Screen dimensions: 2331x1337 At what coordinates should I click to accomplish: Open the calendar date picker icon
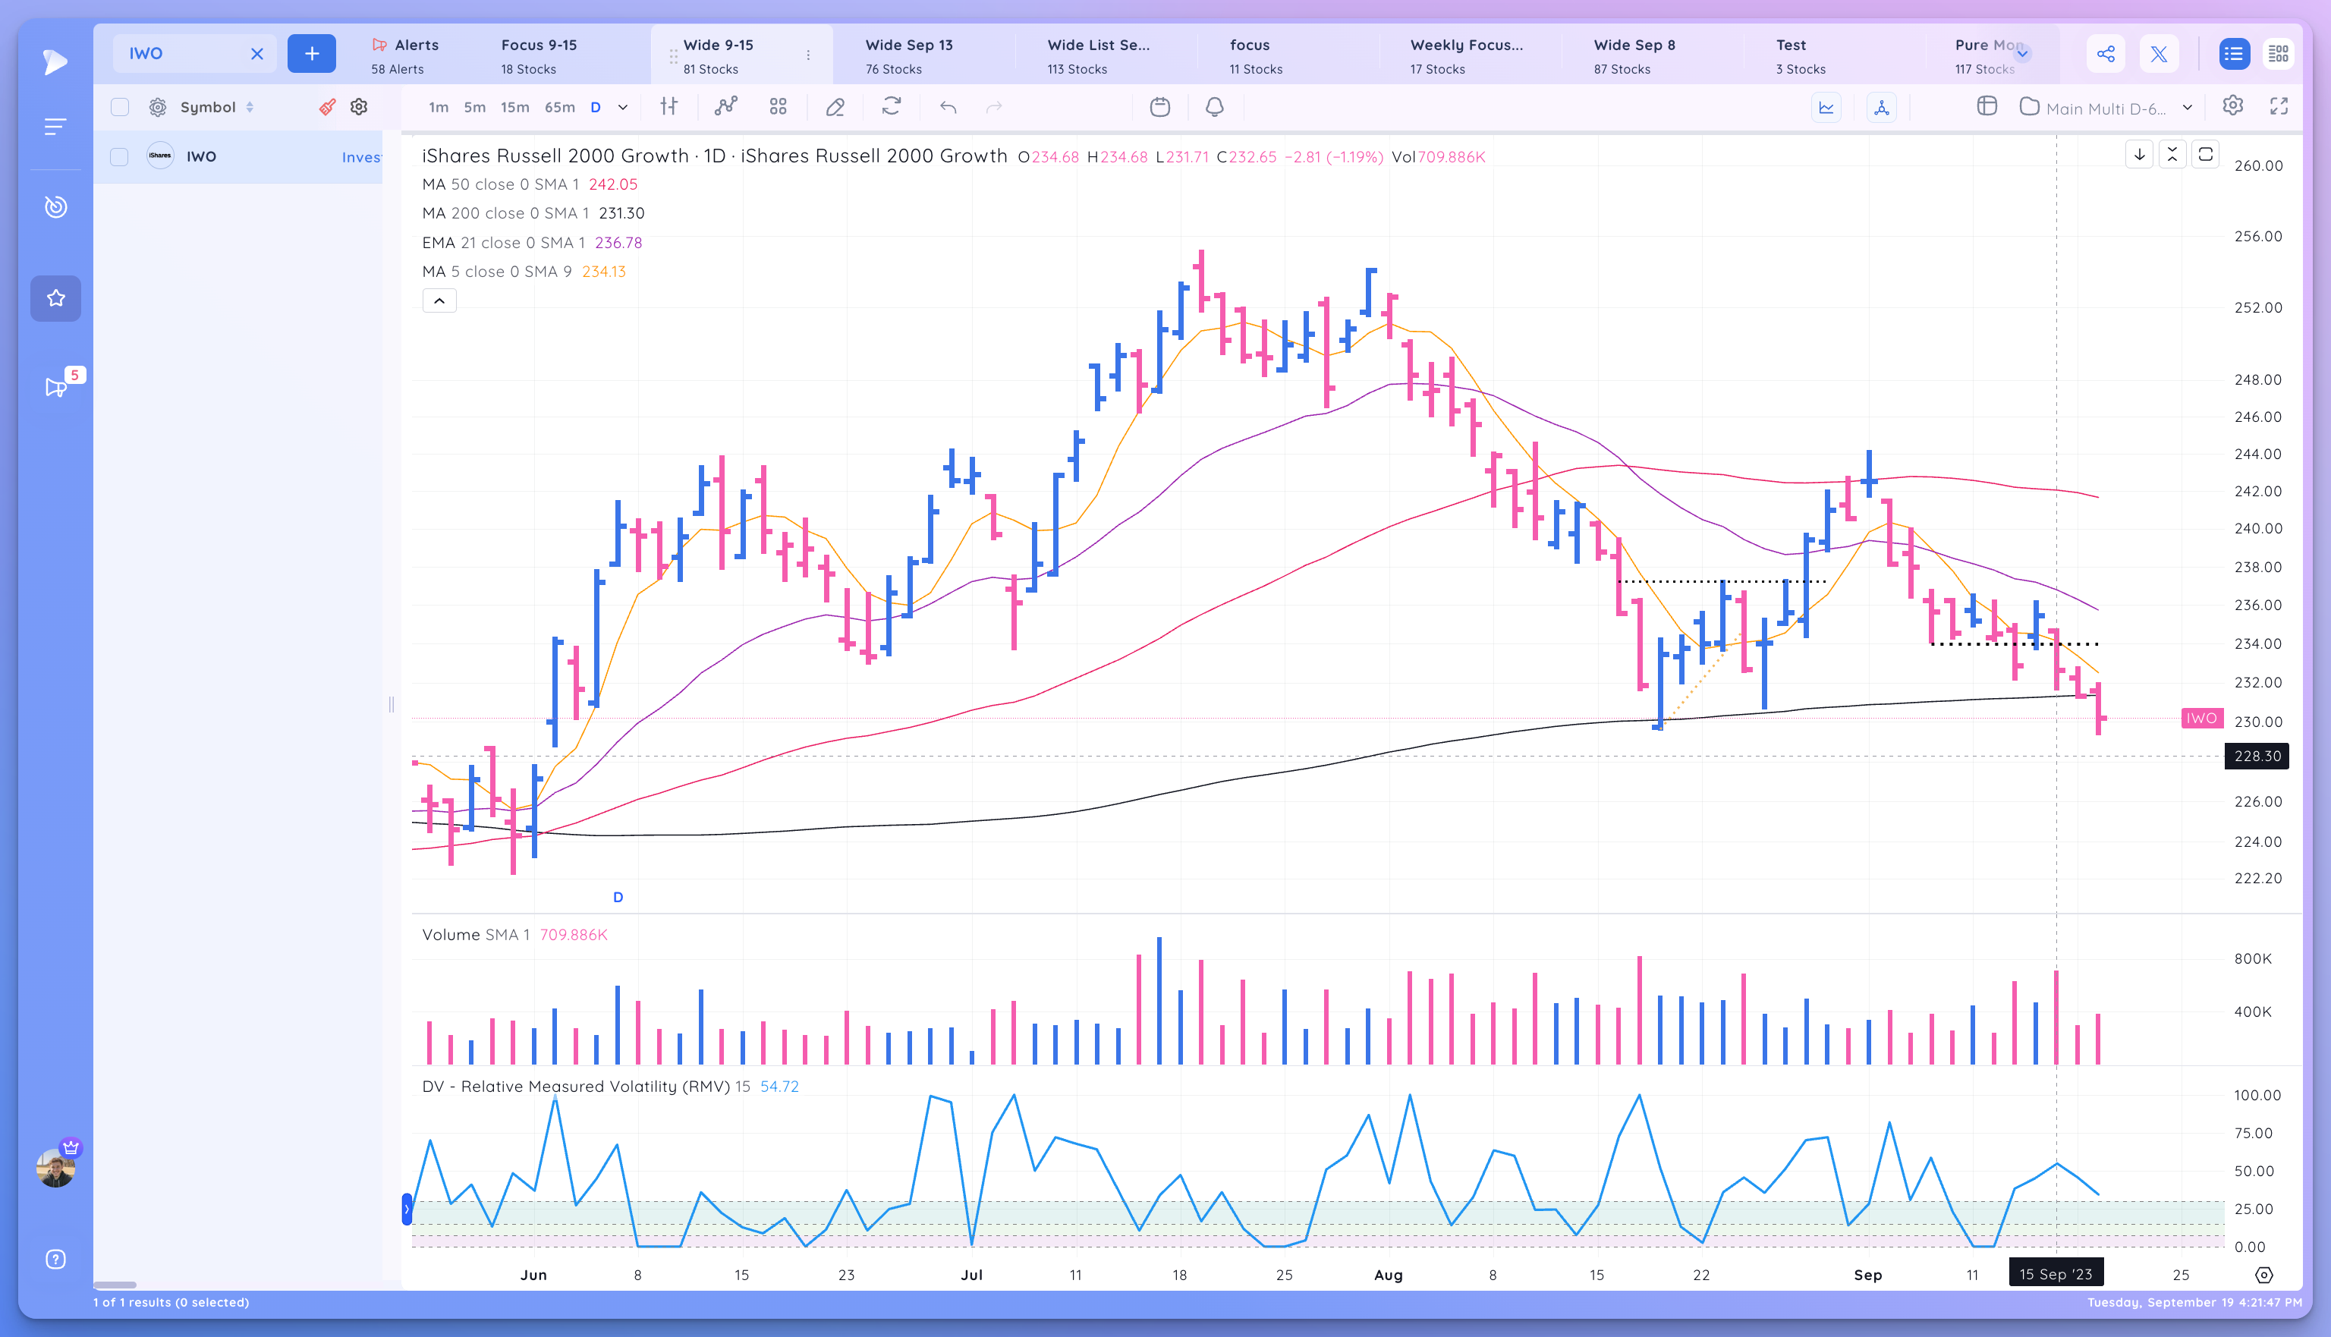(1160, 108)
